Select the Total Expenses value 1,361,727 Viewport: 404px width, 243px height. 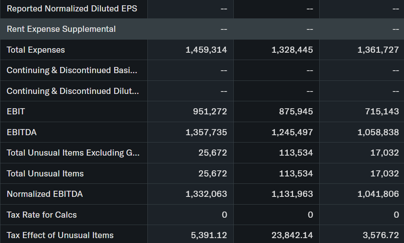(x=378, y=50)
